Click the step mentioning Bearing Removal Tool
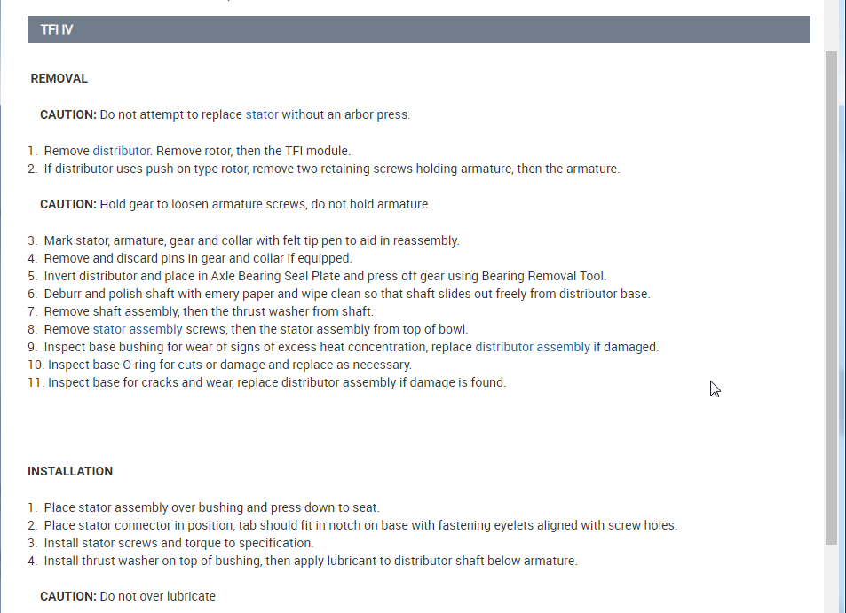The width and height of the screenshot is (846, 613). pyautogui.click(x=325, y=276)
